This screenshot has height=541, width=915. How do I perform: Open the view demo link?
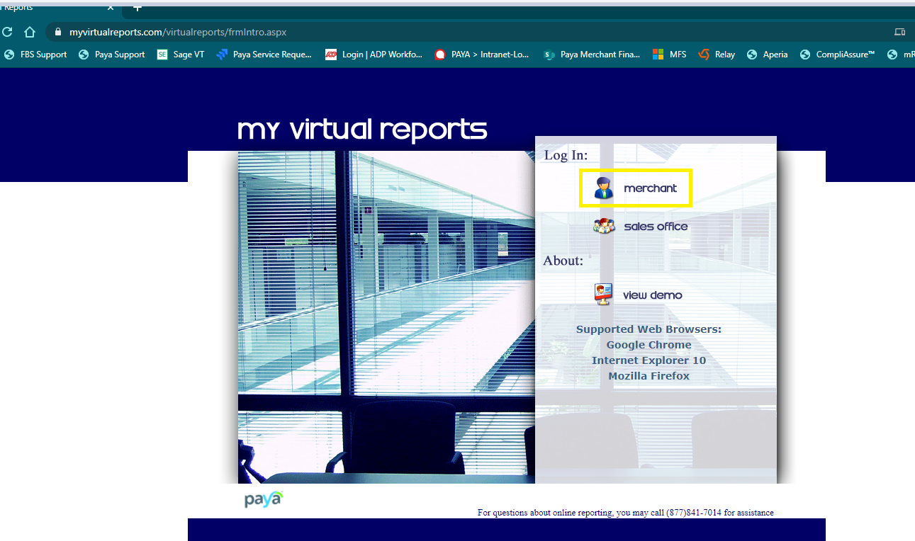(x=653, y=295)
